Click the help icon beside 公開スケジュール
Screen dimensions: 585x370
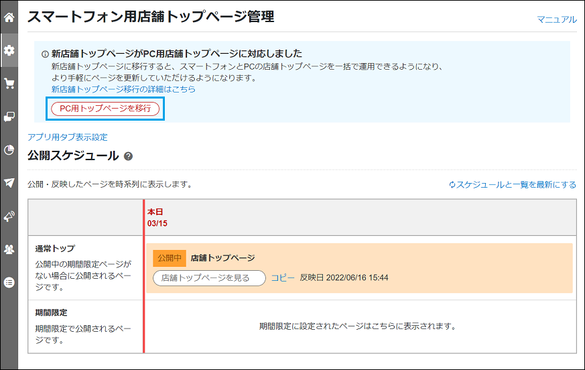point(128,156)
